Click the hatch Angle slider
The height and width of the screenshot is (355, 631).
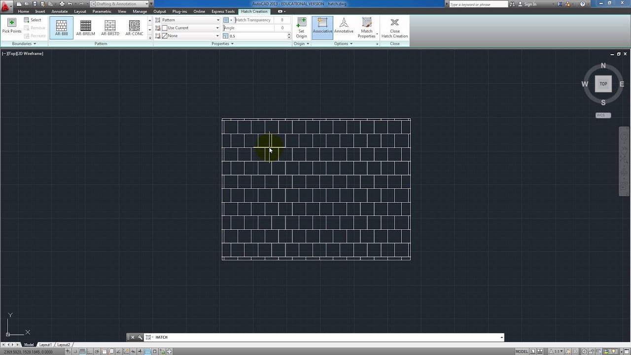(248, 28)
